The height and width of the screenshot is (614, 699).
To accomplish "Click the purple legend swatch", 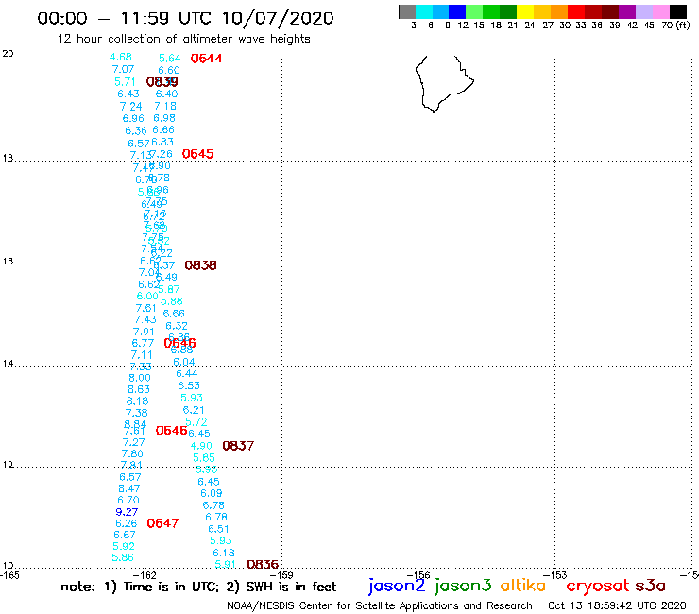I will click(626, 11).
